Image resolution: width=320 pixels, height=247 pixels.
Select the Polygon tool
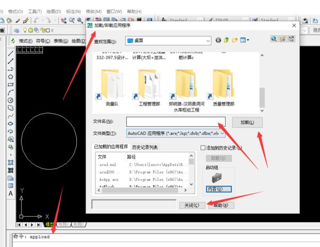click(11, 76)
